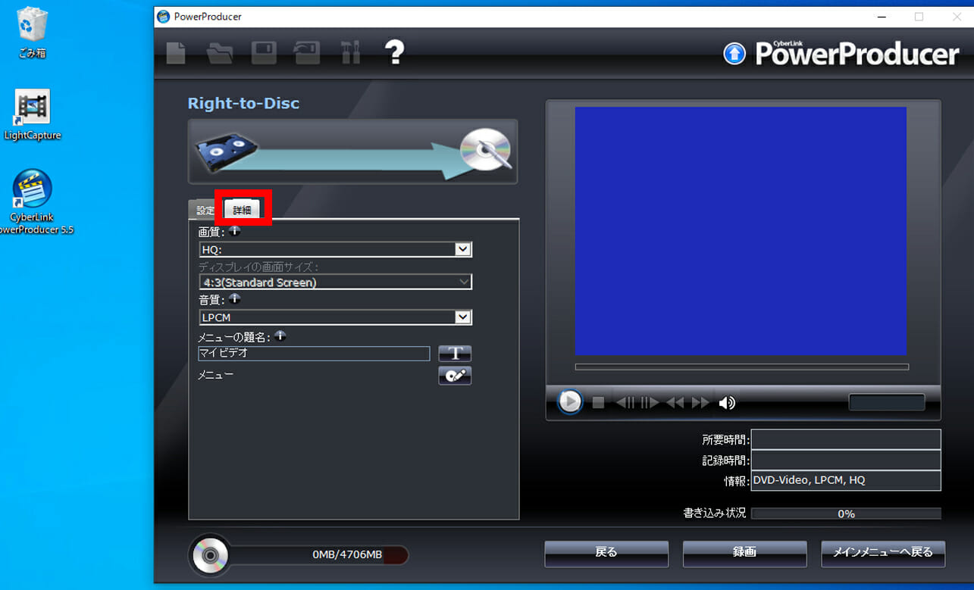Open the menu customization disc button
The image size is (974, 590).
[x=455, y=375]
